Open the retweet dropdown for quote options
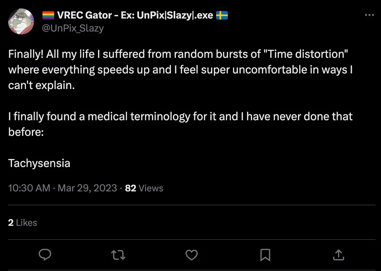381x271 pixels. (118, 255)
